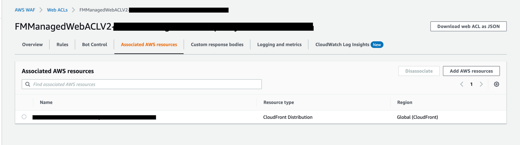Click page number 1 in pagination

471,84
